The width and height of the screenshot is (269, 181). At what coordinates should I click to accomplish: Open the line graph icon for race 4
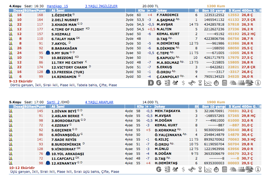coord(208,83)
